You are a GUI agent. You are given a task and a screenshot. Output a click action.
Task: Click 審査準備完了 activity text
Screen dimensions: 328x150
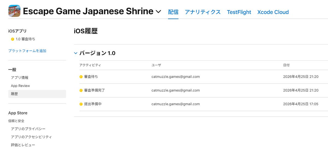95,90
